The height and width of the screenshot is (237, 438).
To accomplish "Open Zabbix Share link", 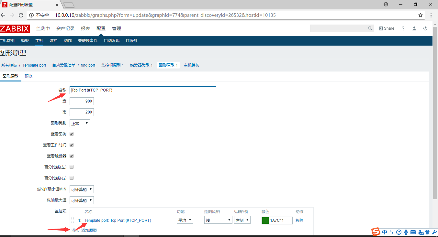I will (387, 28).
